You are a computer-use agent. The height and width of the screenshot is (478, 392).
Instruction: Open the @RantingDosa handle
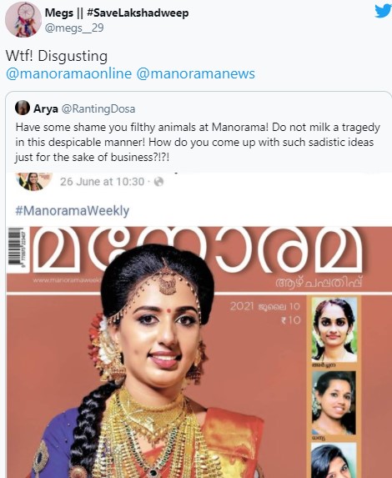[x=98, y=108]
